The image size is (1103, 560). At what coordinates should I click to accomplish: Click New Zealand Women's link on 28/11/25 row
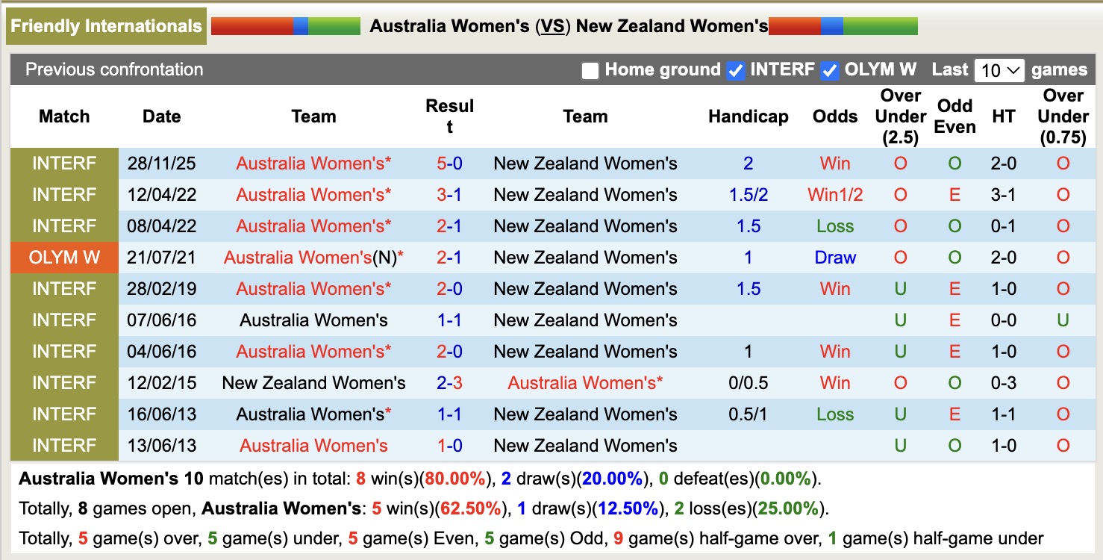point(585,163)
